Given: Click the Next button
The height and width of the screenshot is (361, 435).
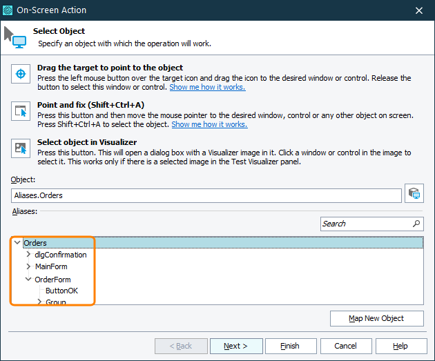Looking at the screenshot, I should click(235, 346).
